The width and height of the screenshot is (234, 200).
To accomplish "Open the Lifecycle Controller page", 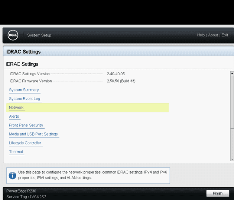I will tap(25, 143).
